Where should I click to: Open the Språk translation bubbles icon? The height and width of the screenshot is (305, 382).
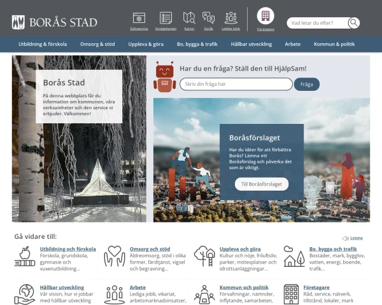click(x=209, y=18)
